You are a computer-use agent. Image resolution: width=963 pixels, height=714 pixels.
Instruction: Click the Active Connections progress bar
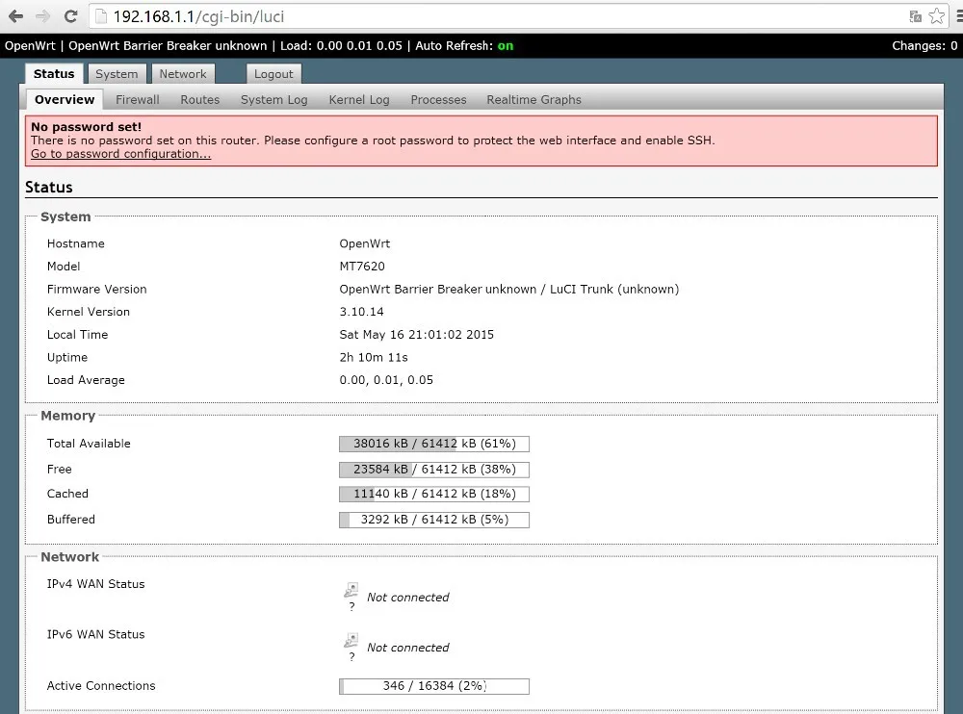pos(434,686)
